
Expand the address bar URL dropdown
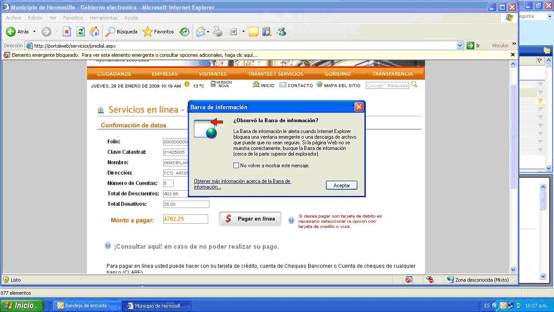[460, 45]
